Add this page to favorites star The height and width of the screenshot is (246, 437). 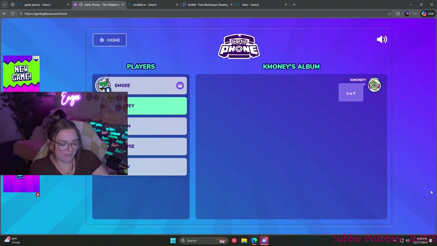pos(390,14)
